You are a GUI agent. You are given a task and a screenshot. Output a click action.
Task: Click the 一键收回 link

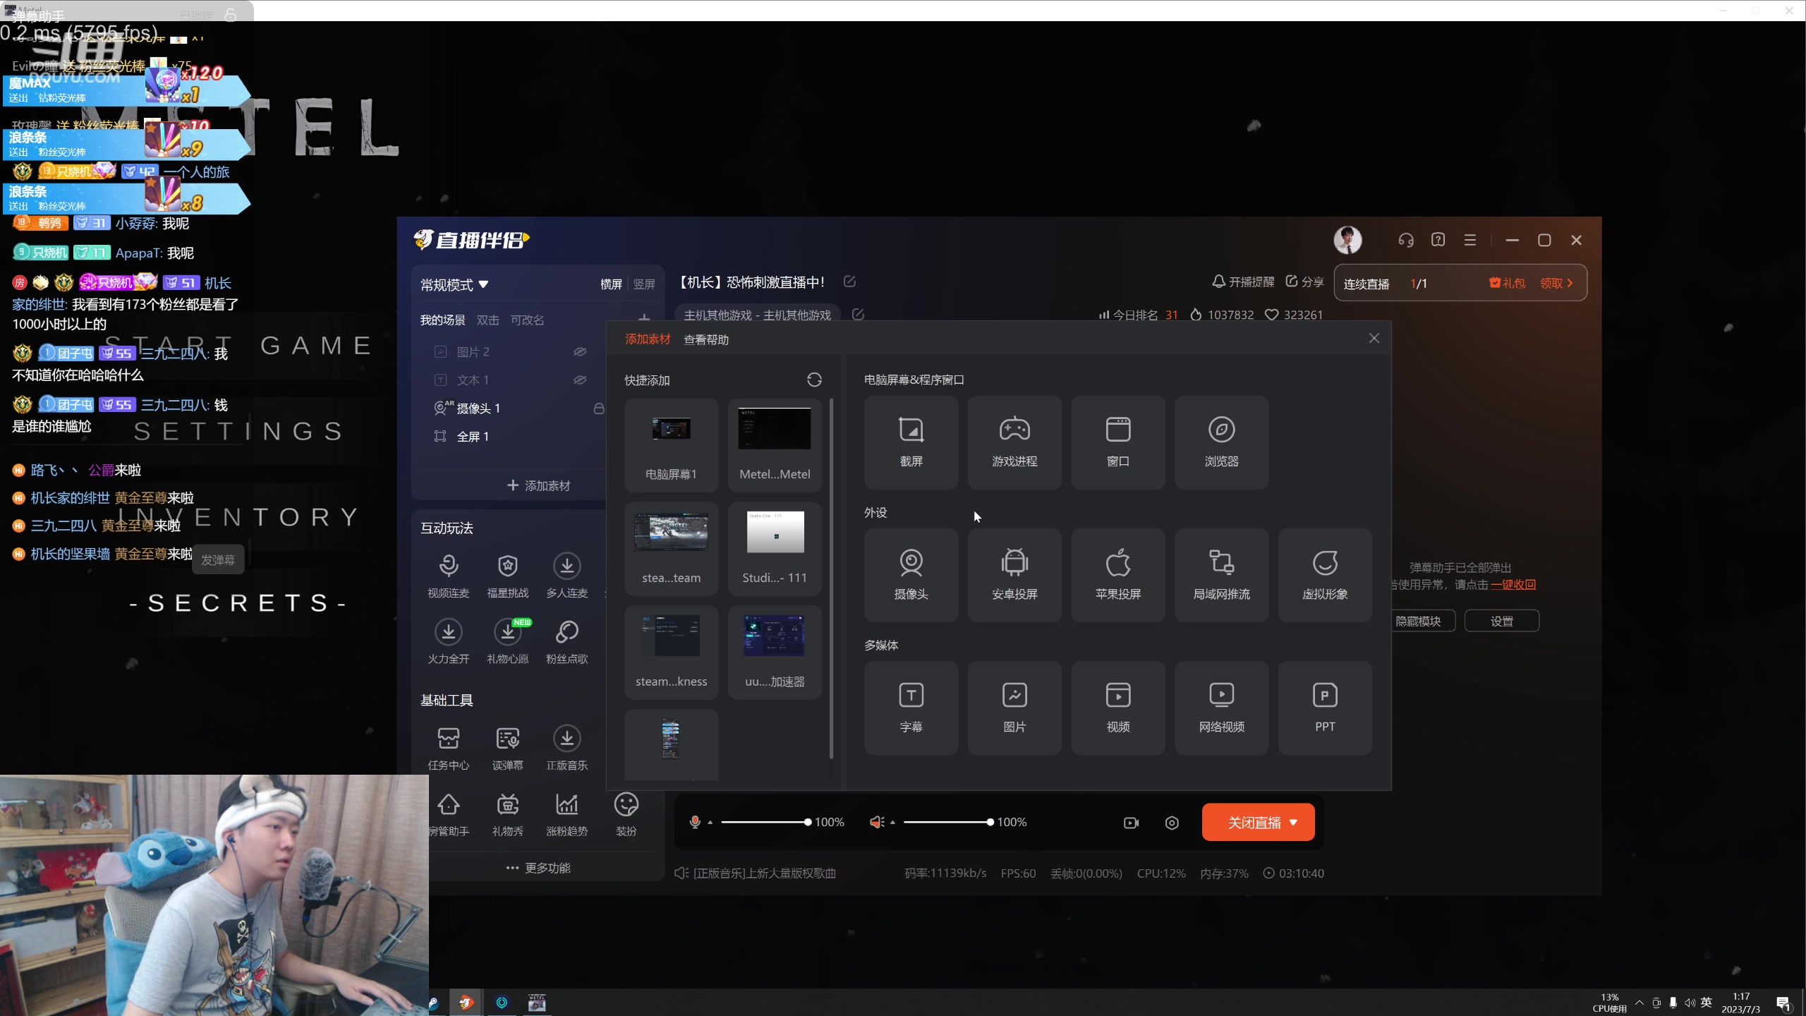click(x=1513, y=584)
